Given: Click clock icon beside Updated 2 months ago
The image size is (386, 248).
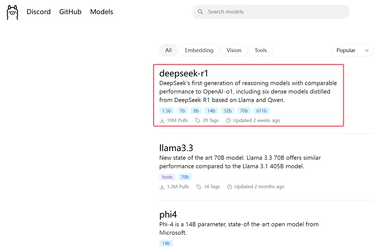Looking at the screenshot, I should (x=230, y=187).
